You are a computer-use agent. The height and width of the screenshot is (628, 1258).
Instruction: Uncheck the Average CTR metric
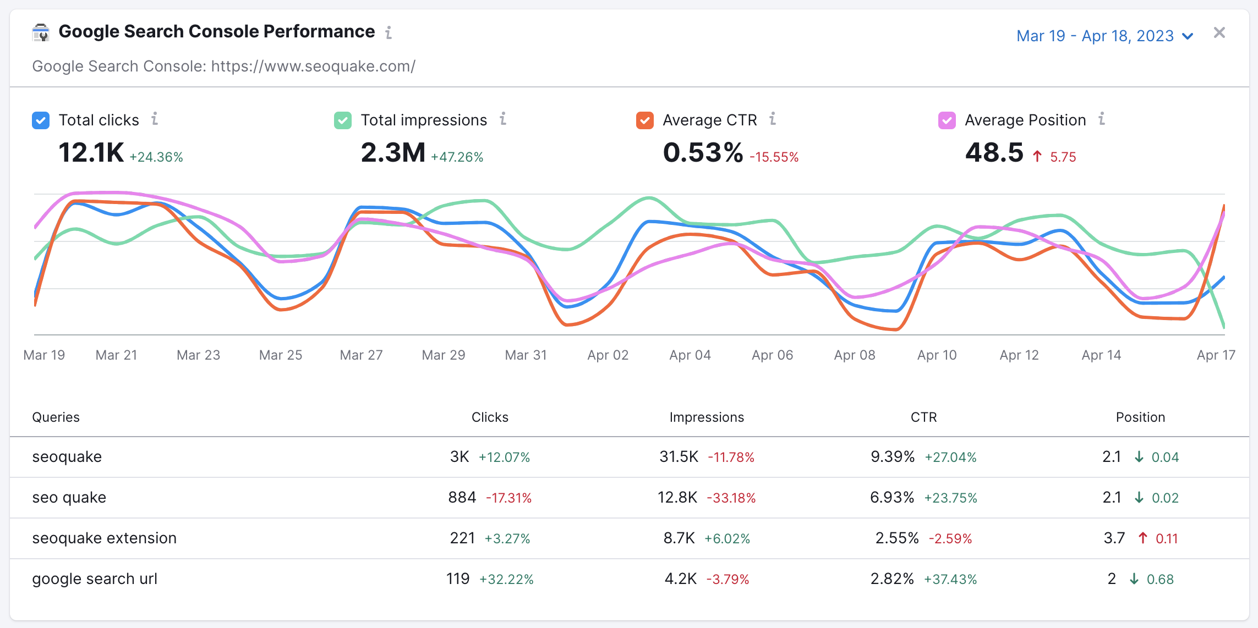(645, 120)
